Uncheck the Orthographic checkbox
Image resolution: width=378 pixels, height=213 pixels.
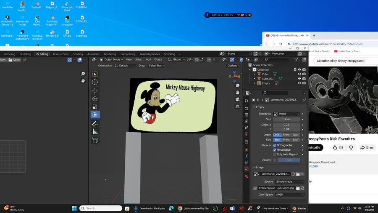(275, 145)
